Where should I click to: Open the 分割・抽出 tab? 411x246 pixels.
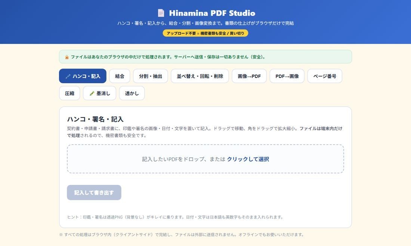click(x=151, y=76)
